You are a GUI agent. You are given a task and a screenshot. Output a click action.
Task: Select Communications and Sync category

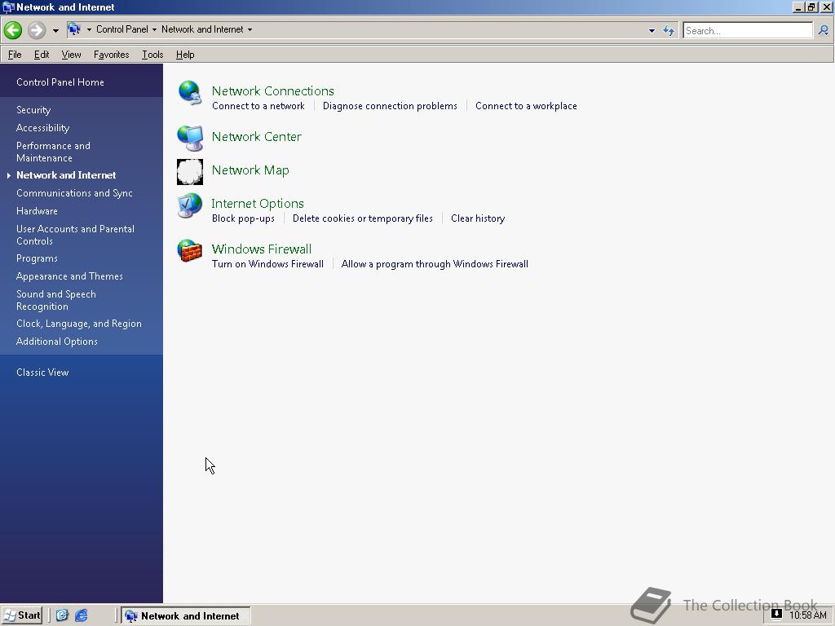tap(74, 193)
